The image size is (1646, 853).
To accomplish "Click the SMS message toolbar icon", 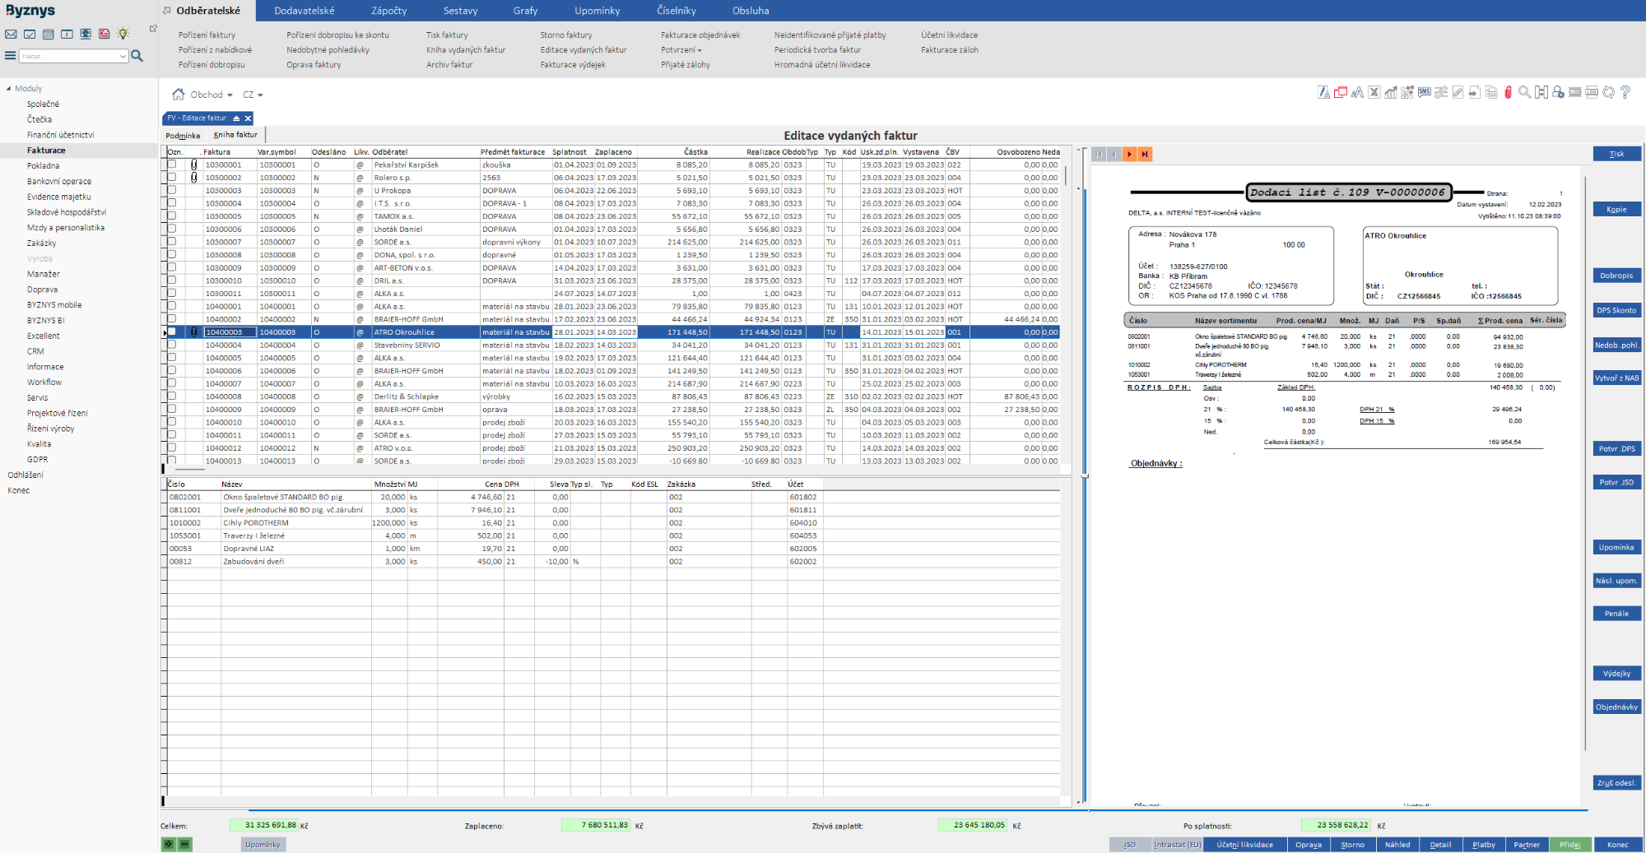I will 1424,92.
